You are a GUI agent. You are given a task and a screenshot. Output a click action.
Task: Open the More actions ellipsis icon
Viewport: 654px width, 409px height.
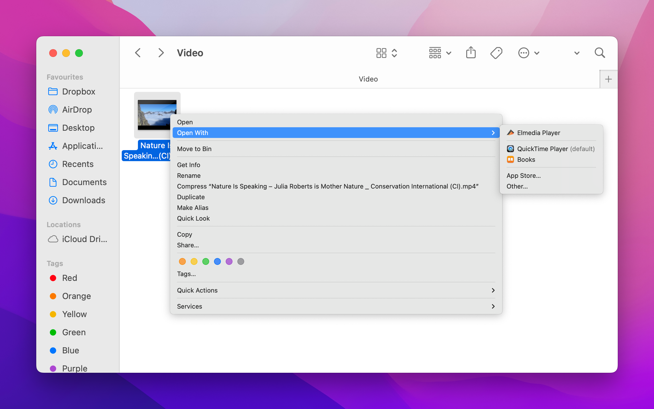point(524,53)
